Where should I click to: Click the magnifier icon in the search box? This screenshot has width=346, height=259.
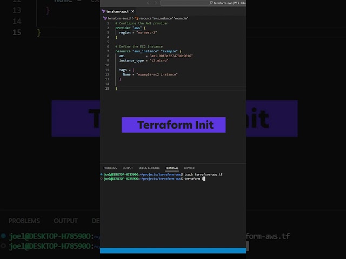point(211,3)
